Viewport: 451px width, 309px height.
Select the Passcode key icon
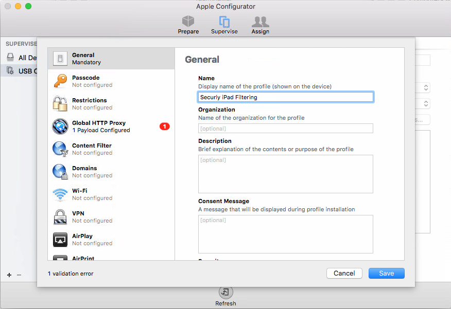pos(60,81)
